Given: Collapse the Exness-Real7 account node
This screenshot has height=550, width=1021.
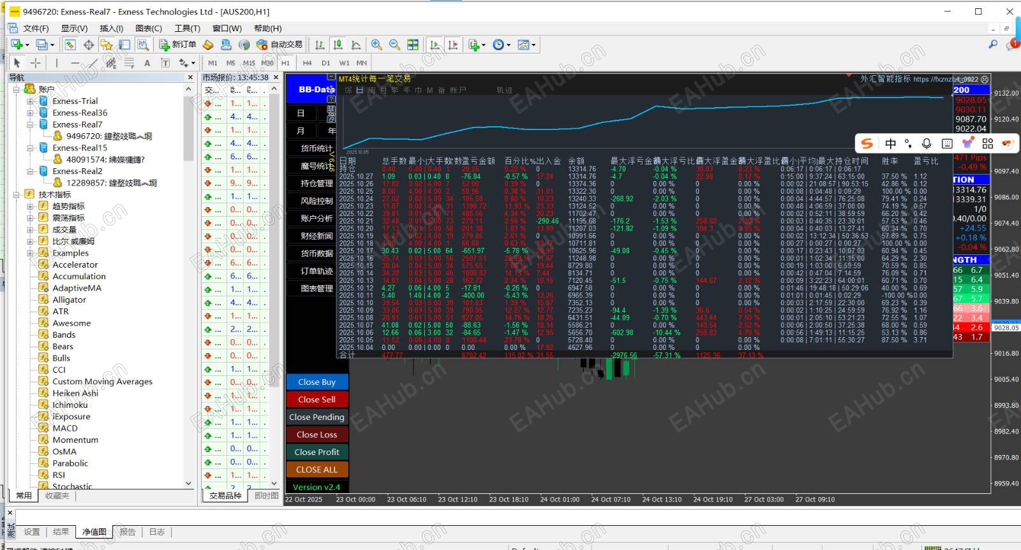Looking at the screenshot, I should point(30,125).
